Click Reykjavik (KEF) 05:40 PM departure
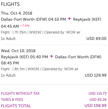 coord(25,57)
